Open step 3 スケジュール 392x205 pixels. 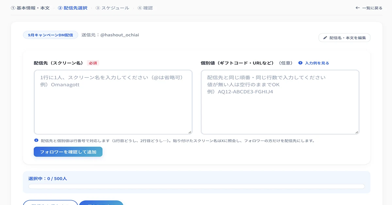click(x=112, y=8)
